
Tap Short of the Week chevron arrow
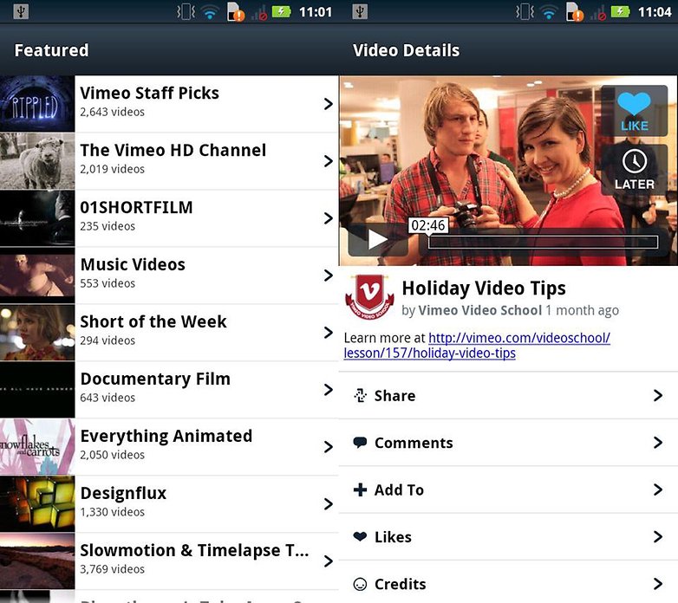[x=329, y=332]
